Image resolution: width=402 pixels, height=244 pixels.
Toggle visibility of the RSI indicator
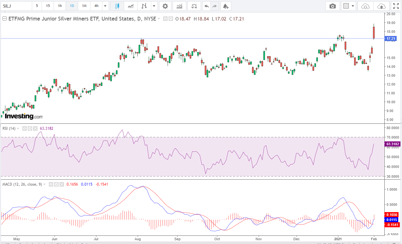pos(25,128)
